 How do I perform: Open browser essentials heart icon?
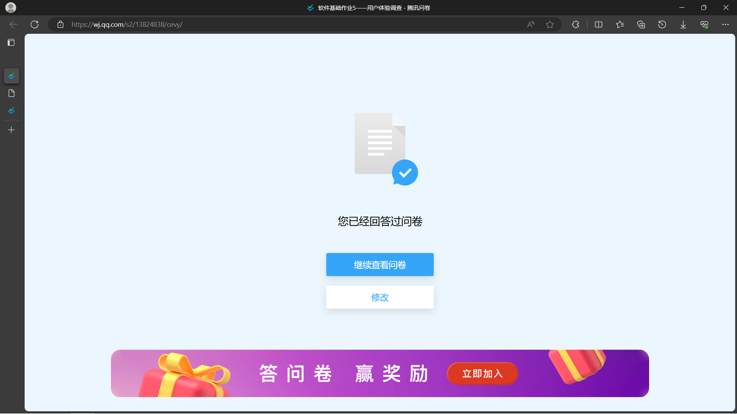[x=704, y=25]
